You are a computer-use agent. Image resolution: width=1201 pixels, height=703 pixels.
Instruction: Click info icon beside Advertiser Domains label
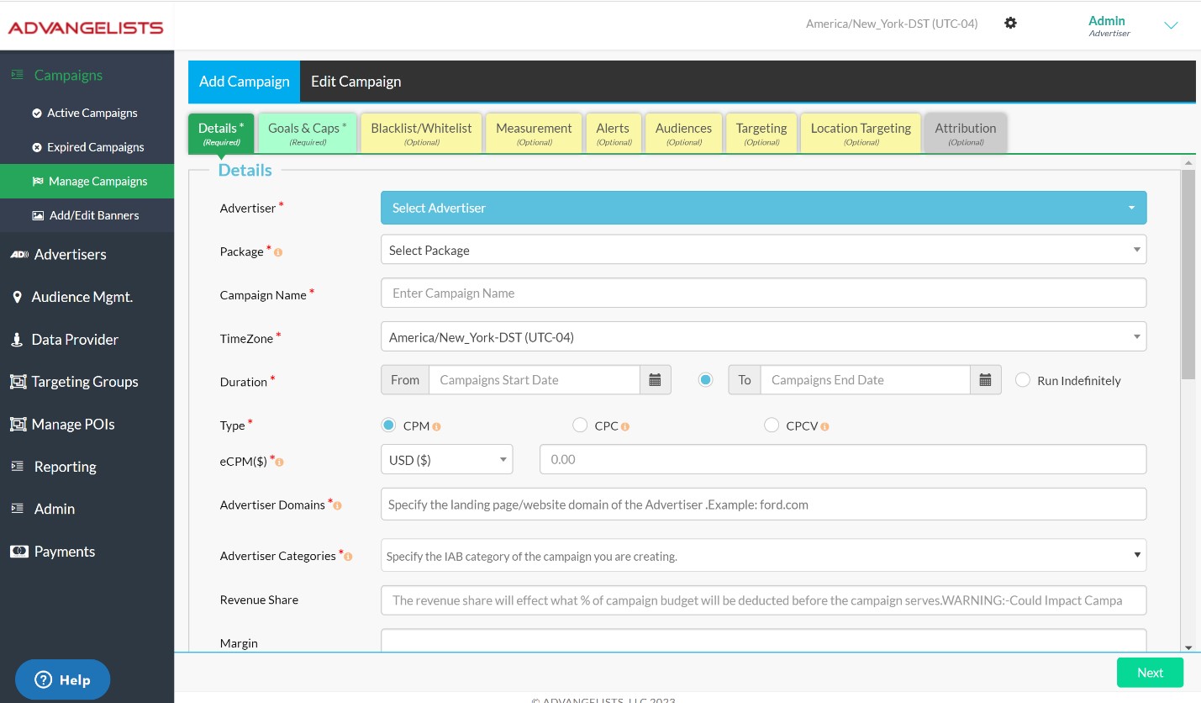tap(338, 506)
